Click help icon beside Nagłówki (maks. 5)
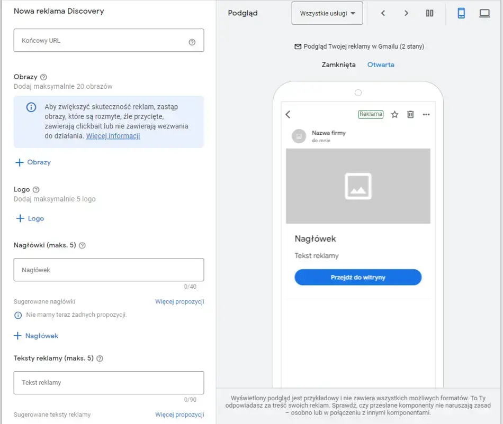Viewport: 503px width, 424px height. (x=82, y=245)
